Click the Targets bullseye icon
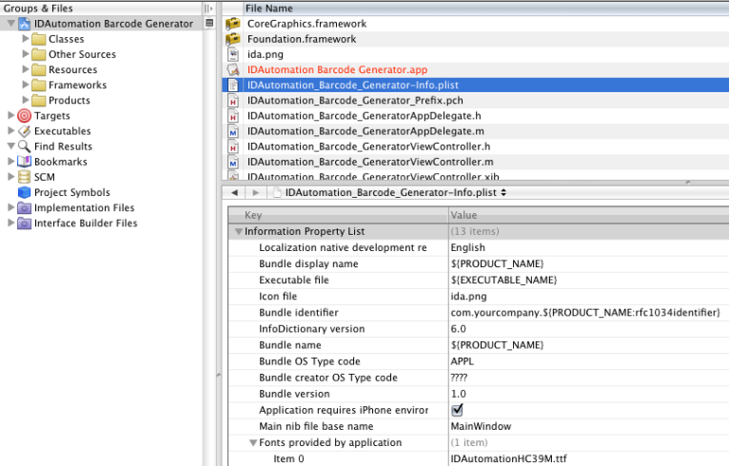Viewport: 729px width, 466px height. (x=24, y=116)
